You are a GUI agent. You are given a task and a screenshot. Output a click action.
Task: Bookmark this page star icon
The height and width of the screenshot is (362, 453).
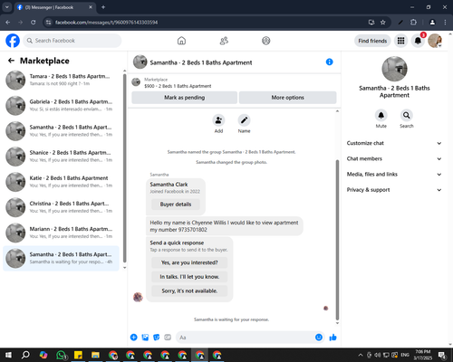click(x=383, y=23)
